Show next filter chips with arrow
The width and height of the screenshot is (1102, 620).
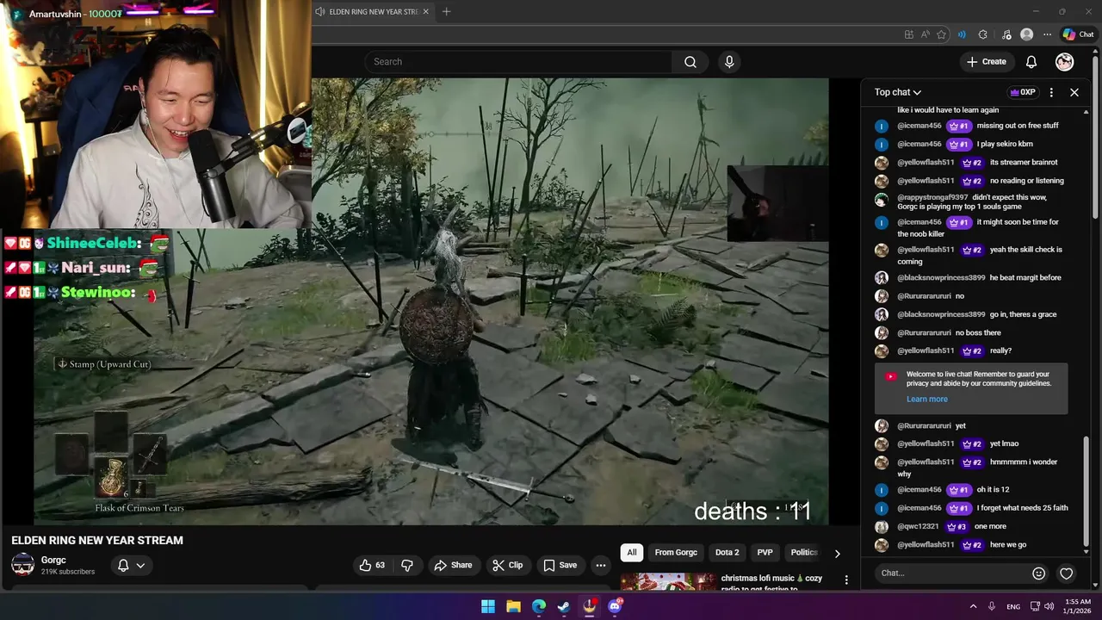pyautogui.click(x=837, y=553)
